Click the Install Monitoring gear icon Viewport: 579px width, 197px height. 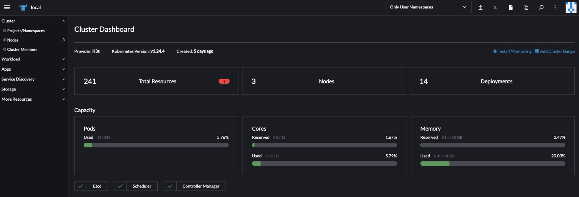click(495, 51)
